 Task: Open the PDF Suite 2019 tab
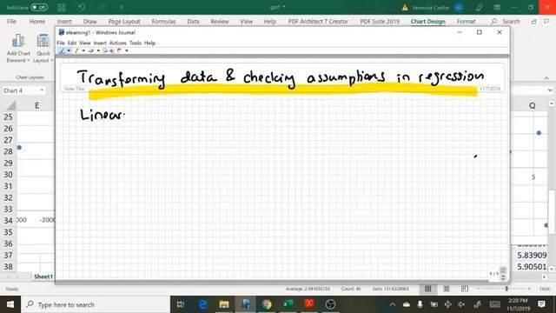pos(380,21)
